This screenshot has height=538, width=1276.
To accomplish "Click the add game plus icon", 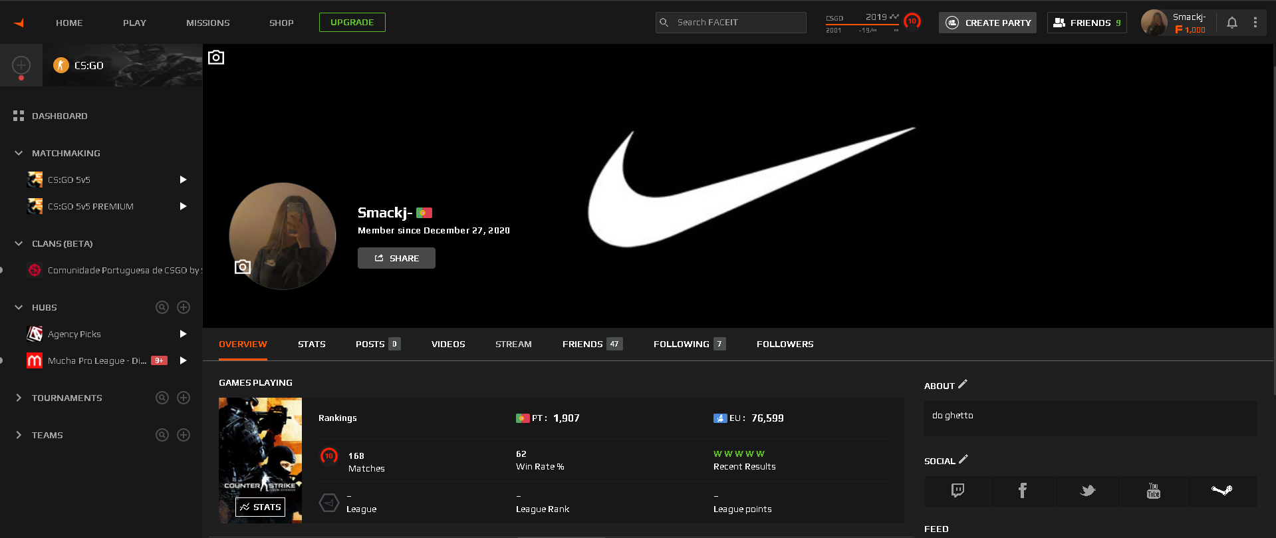I will pos(21,65).
